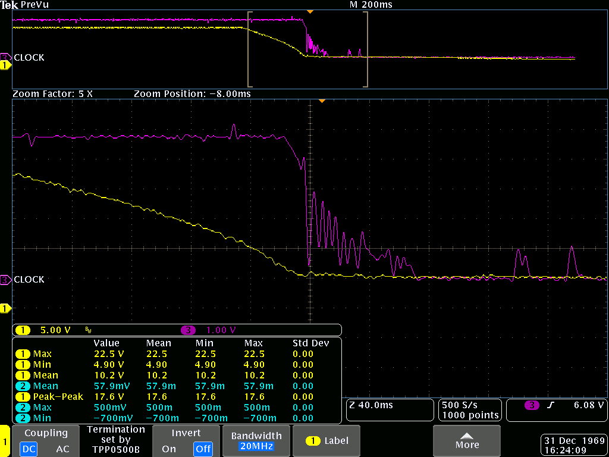Click channel 2 Mean measurement row badge
Screen dimensions: 609x457
point(23,386)
